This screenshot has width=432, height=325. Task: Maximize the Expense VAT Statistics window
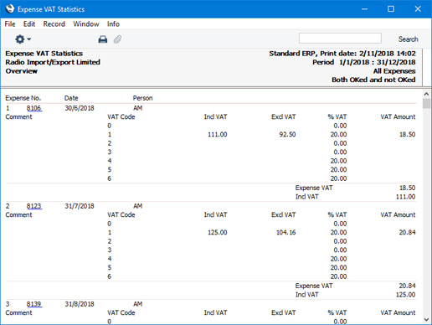pyautogui.click(x=391, y=9)
